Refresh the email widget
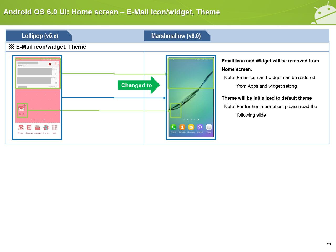This screenshot has height=252, width=336. [x=56, y=64]
